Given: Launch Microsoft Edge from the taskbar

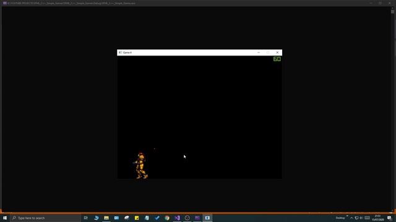Looking at the screenshot, I should (97, 218).
